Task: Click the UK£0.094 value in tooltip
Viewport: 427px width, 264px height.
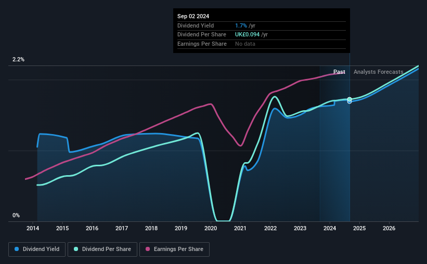Action: click(247, 35)
